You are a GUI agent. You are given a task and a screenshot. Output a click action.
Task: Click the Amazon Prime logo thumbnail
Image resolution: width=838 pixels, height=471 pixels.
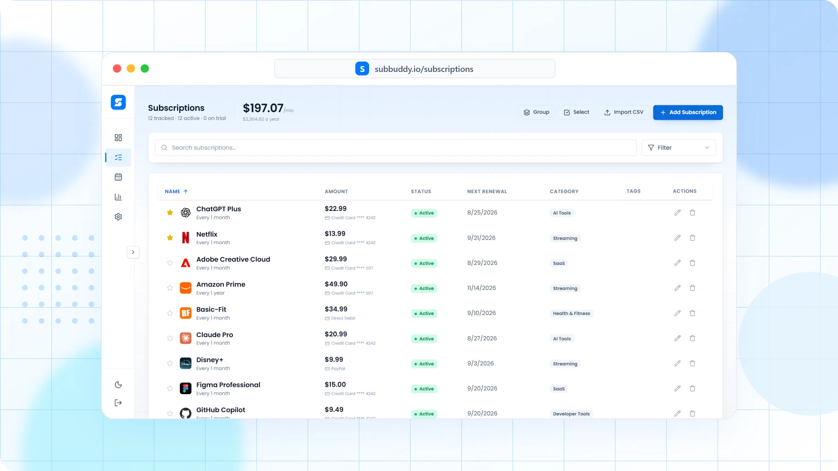(x=186, y=288)
